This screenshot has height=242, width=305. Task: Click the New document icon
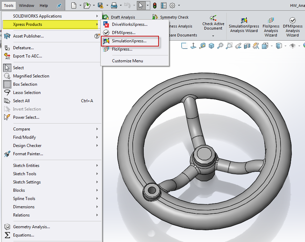[x=74, y=6]
